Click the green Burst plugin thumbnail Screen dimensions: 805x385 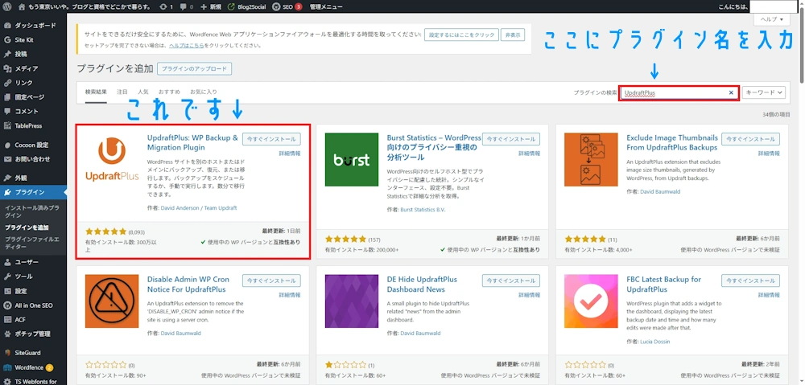352,159
